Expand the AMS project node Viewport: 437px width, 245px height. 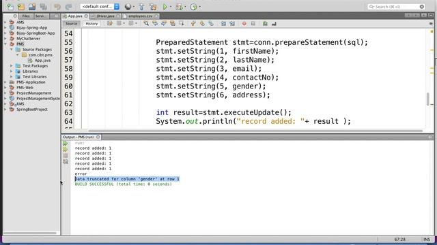(5, 22)
